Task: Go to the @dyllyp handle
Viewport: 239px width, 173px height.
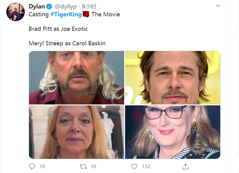Action: point(65,7)
